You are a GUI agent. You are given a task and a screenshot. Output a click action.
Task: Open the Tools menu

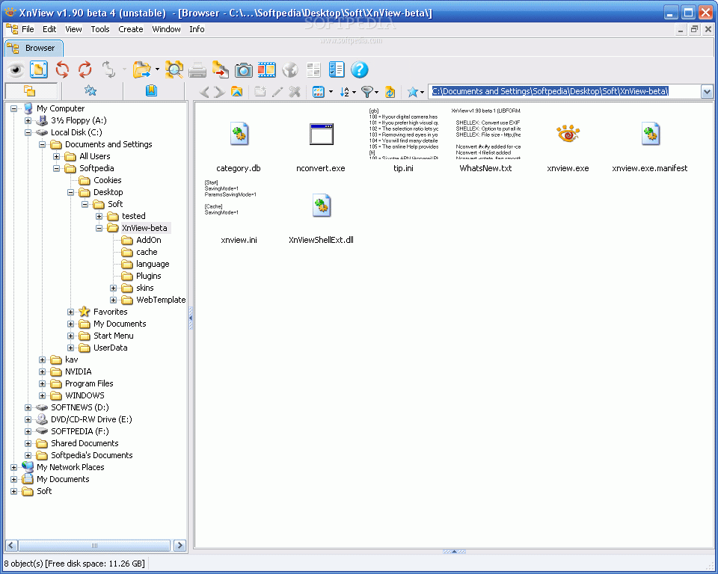[99, 29]
